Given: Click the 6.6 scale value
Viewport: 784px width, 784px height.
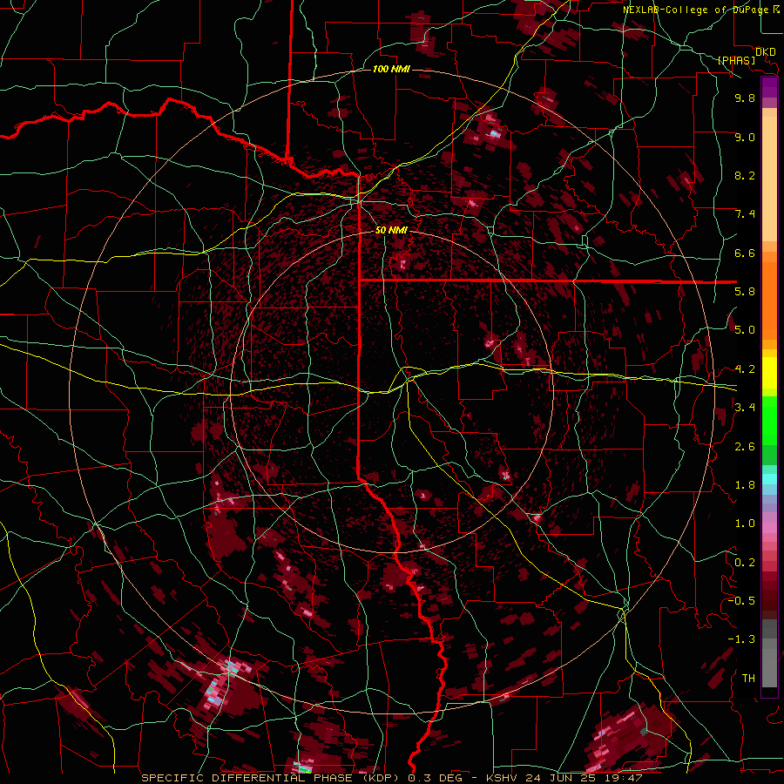Looking at the screenshot, I should click(745, 253).
